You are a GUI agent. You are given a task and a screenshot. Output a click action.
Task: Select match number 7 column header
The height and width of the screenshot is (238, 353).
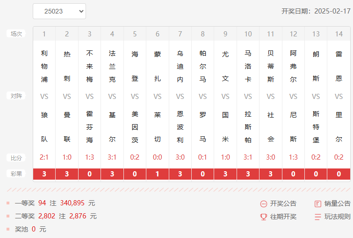point(180,34)
